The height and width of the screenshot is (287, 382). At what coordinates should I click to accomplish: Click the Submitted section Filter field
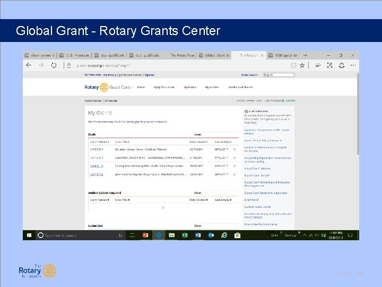pos(220,226)
